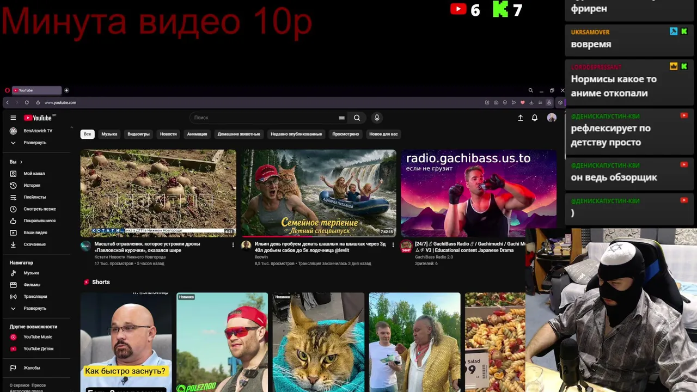Open the YouTube guide hamburger menu
697x392 pixels.
click(13, 118)
